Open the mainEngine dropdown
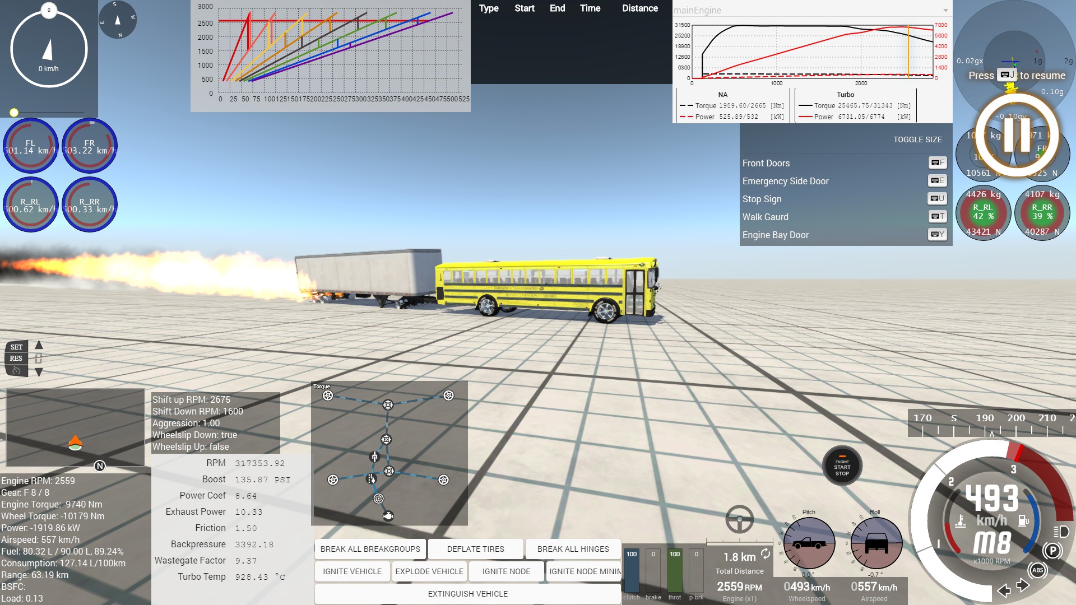 (945, 10)
